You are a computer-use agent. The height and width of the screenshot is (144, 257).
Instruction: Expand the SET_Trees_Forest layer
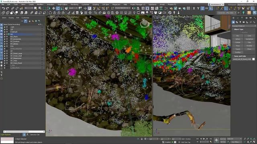click(x=4, y=63)
